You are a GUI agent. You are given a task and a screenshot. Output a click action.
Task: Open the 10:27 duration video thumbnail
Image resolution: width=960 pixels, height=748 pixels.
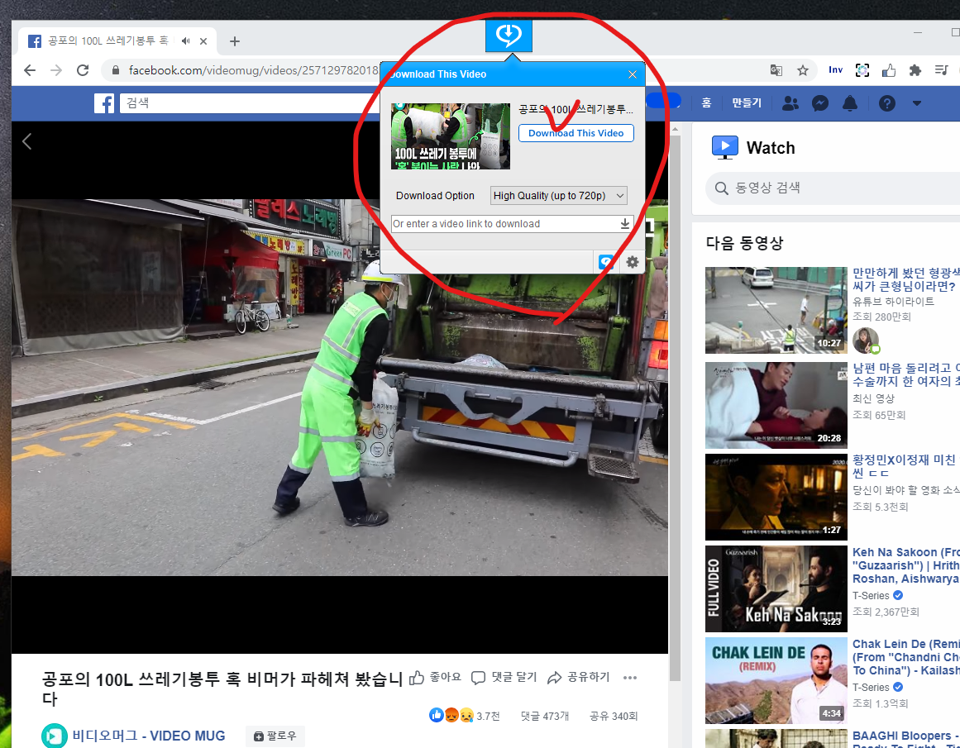[776, 310]
